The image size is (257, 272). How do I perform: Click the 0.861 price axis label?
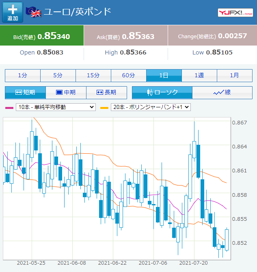pos(240,171)
